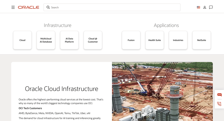Open the Cloud infrastructure card
Image resolution: width=224 pixels, height=121 pixels.
point(22,40)
